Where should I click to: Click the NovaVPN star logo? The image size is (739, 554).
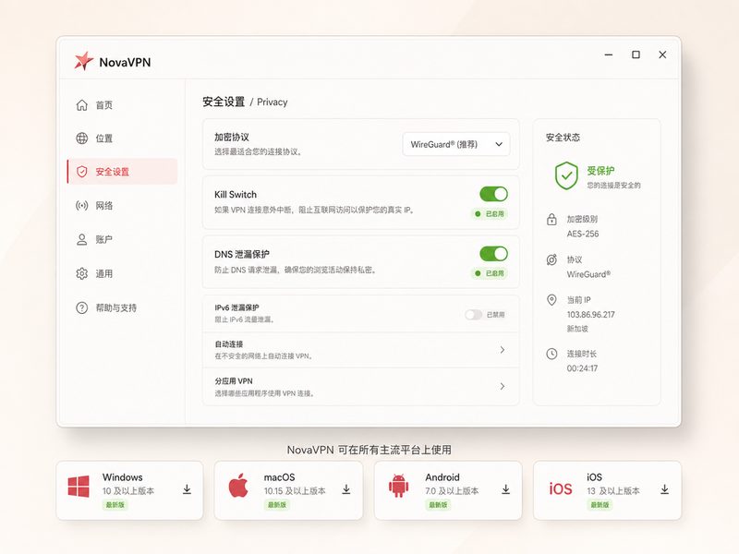click(83, 61)
